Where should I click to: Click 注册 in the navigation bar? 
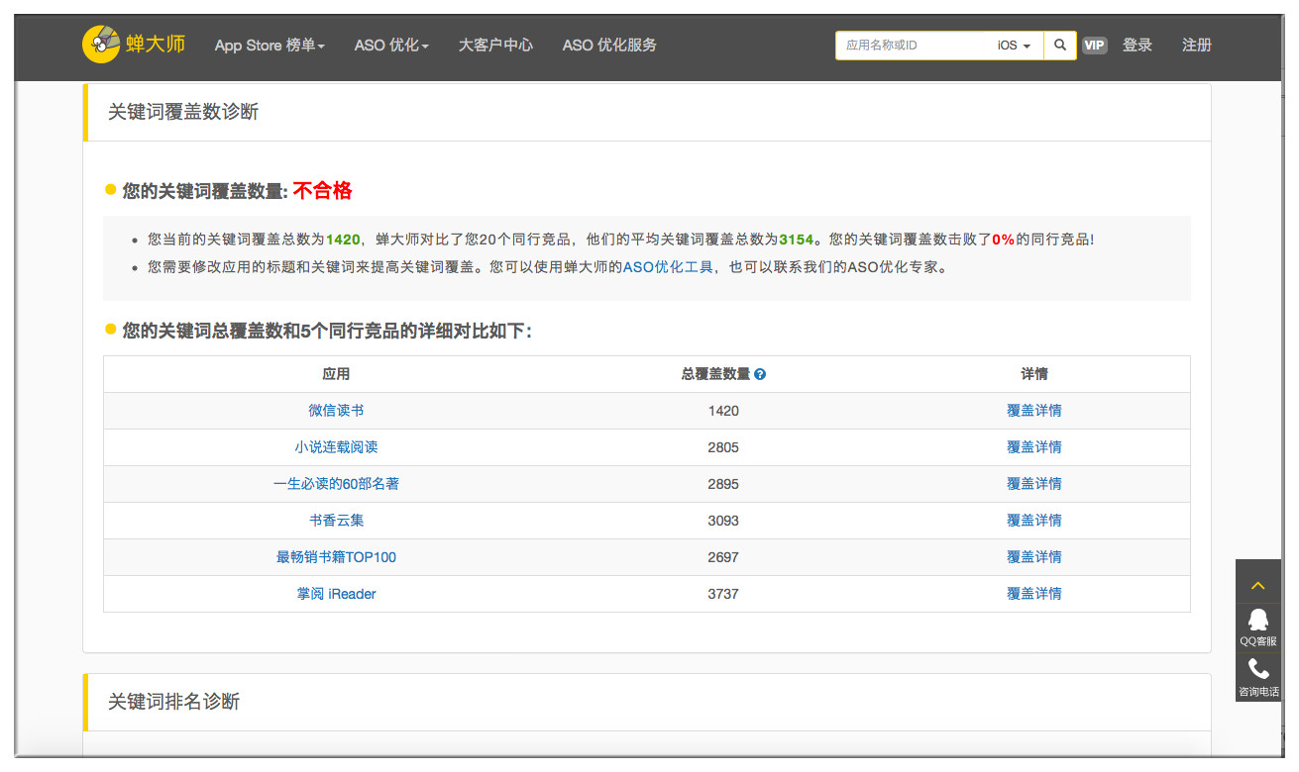click(1197, 46)
